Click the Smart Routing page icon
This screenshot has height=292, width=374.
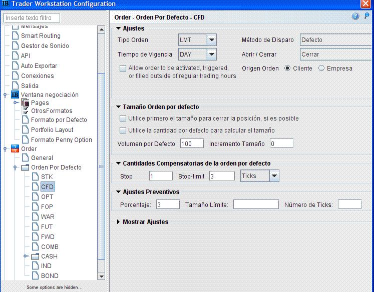pyautogui.click(x=15, y=35)
